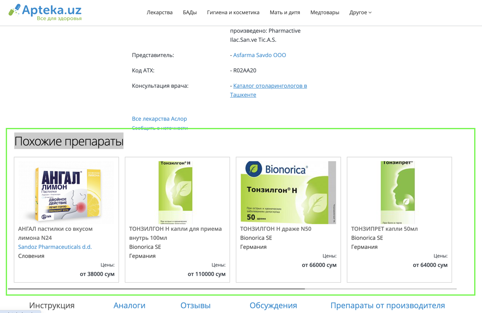Click the horizontal scrollbar under similar products
Screen dimensions: 482x313
point(232,289)
